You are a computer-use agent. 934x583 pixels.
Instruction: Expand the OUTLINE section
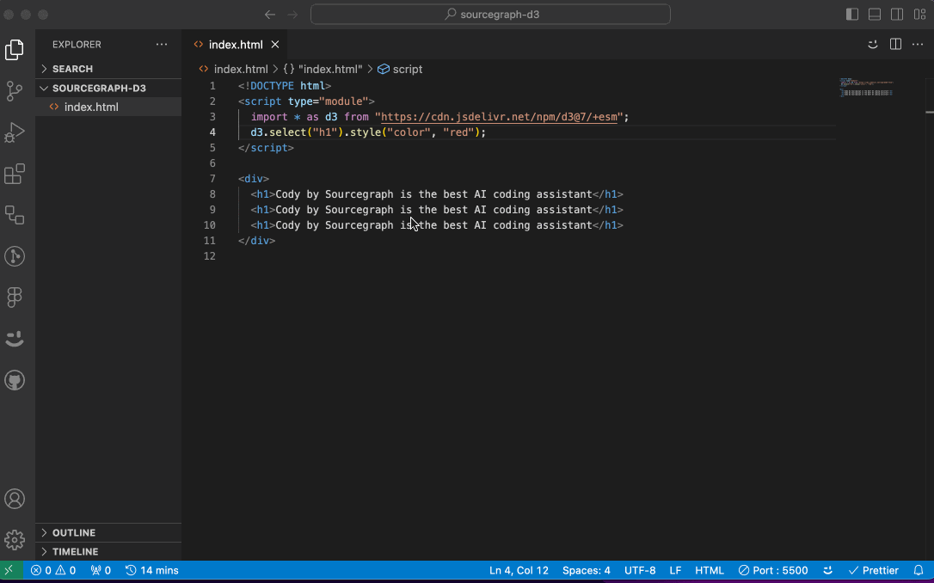108,533
